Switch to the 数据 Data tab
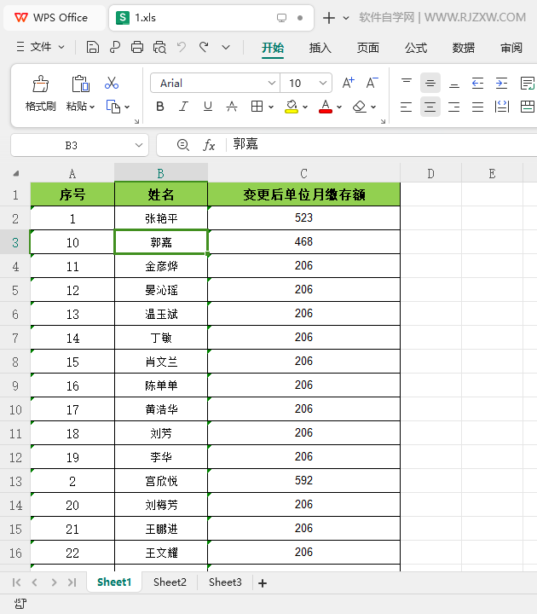Viewport: 537px width, 614px height. point(464,48)
